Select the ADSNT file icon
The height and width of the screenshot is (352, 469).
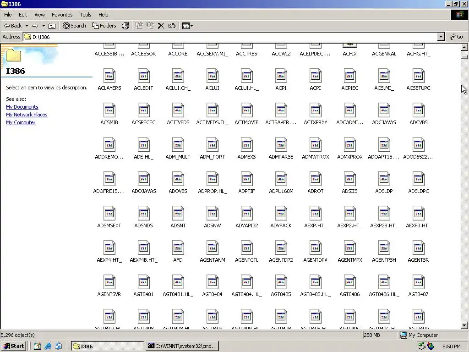(178, 214)
